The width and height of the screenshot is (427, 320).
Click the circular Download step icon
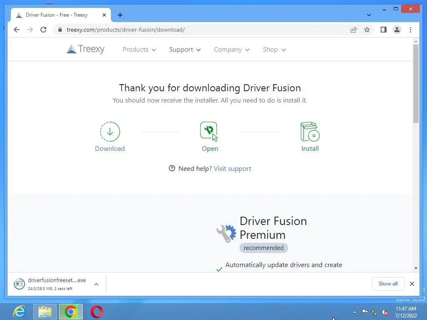click(x=110, y=132)
